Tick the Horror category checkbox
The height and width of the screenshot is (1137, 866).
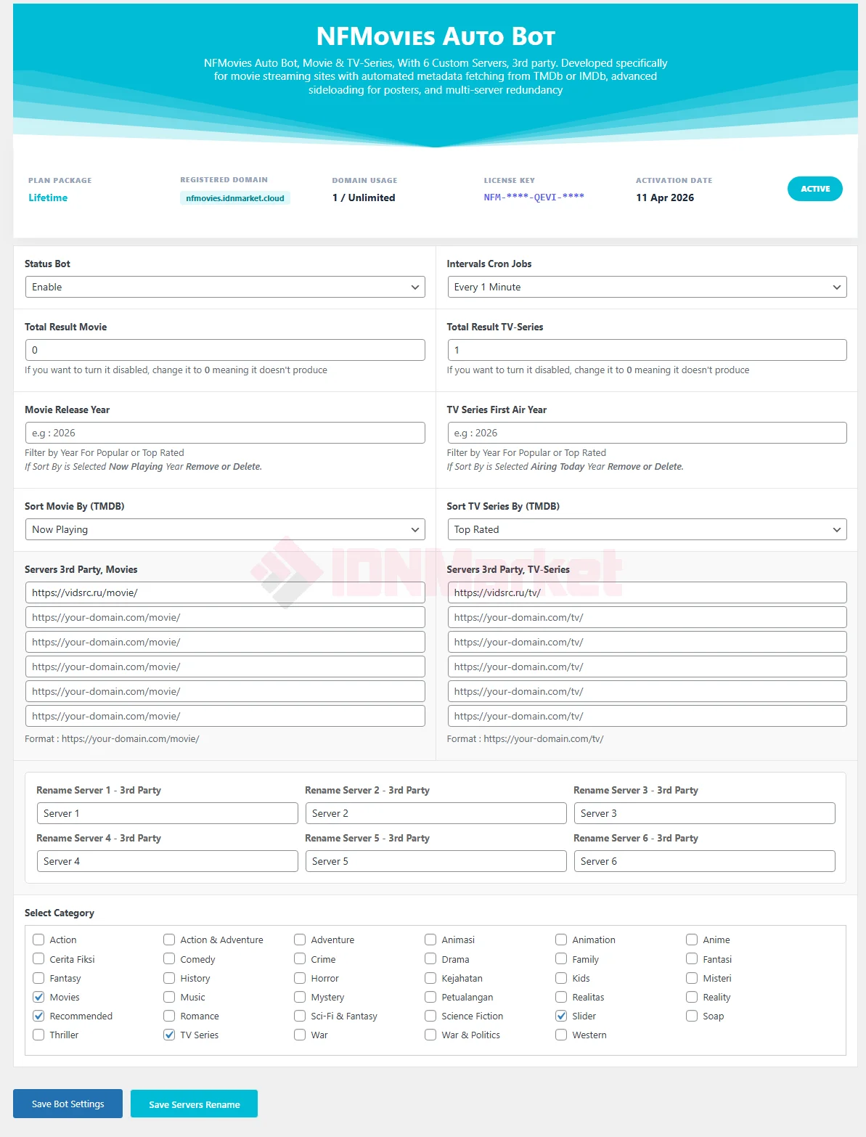[x=300, y=978]
